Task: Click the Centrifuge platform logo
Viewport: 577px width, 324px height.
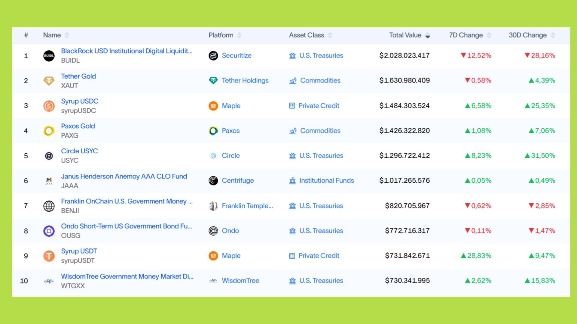Action: [x=213, y=181]
